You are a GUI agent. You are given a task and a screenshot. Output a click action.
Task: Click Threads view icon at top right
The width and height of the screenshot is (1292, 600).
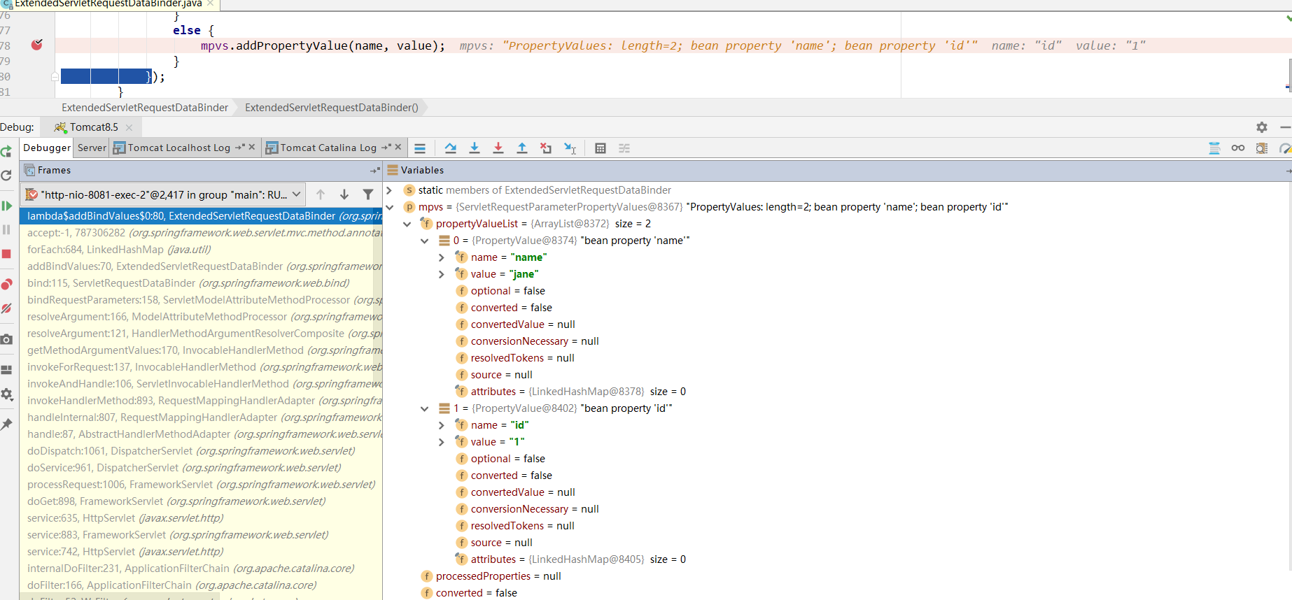point(1214,148)
